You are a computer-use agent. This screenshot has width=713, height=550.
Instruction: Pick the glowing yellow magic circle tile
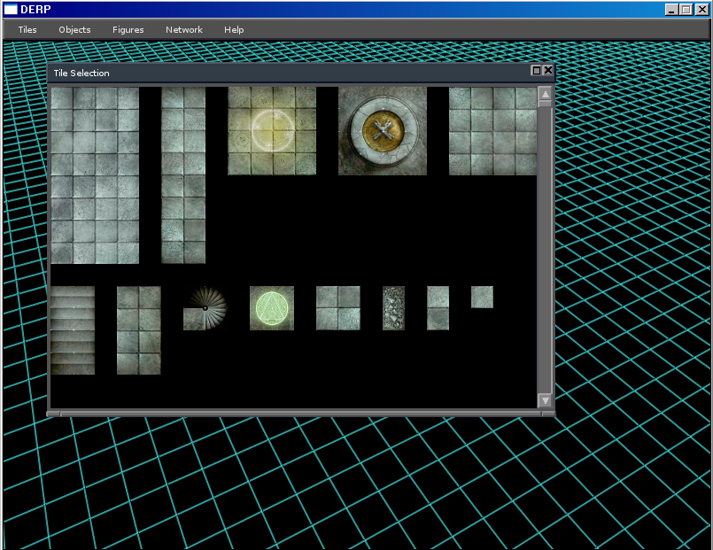tap(272, 131)
